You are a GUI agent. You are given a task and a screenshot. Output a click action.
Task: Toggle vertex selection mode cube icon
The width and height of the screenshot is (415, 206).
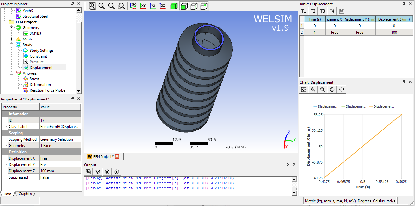pyautogui.click(x=204, y=6)
